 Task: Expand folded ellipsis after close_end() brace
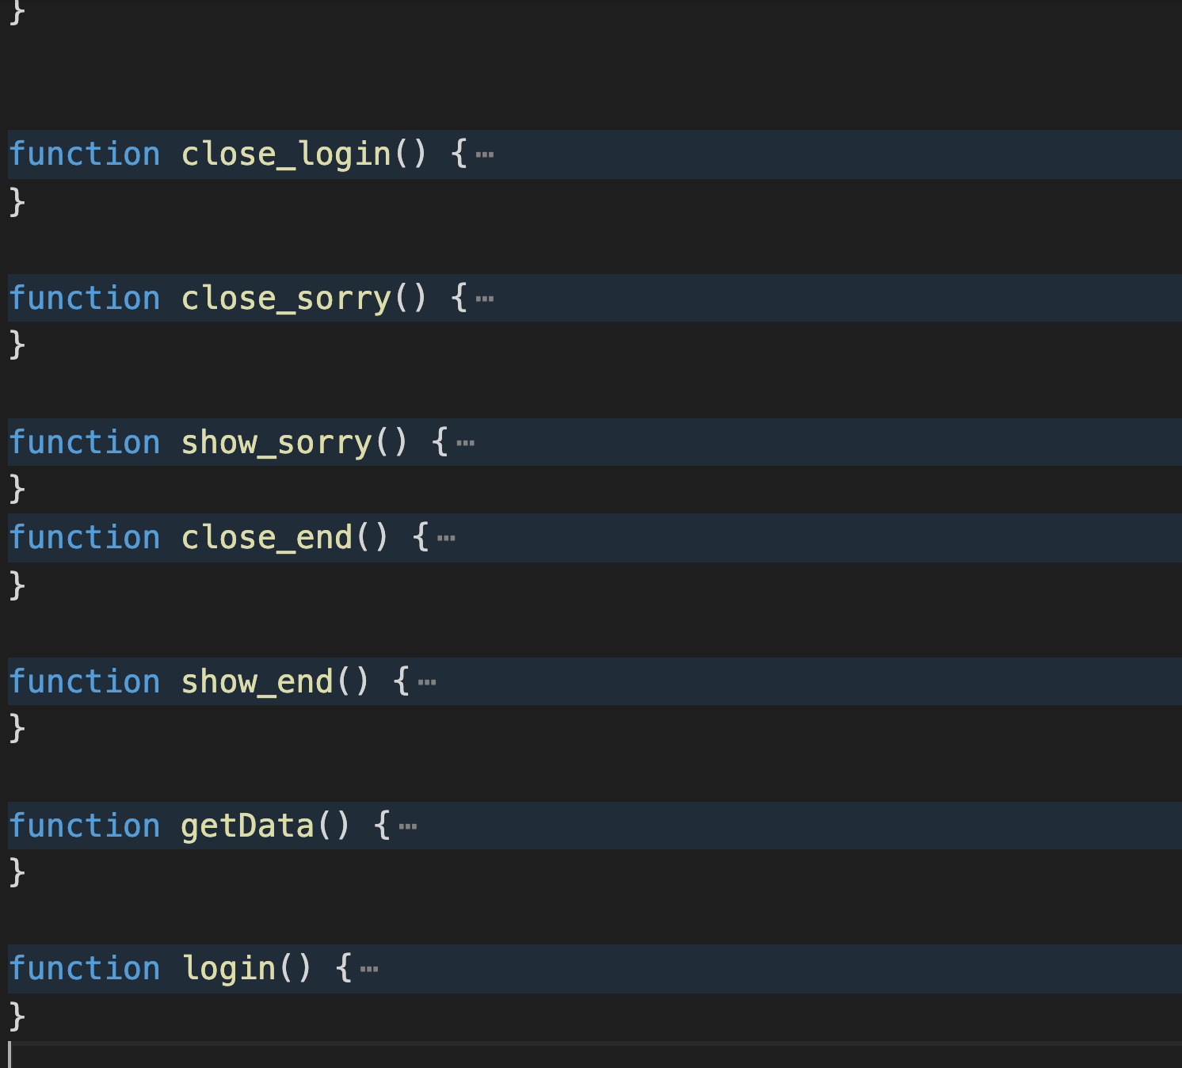[x=446, y=539]
